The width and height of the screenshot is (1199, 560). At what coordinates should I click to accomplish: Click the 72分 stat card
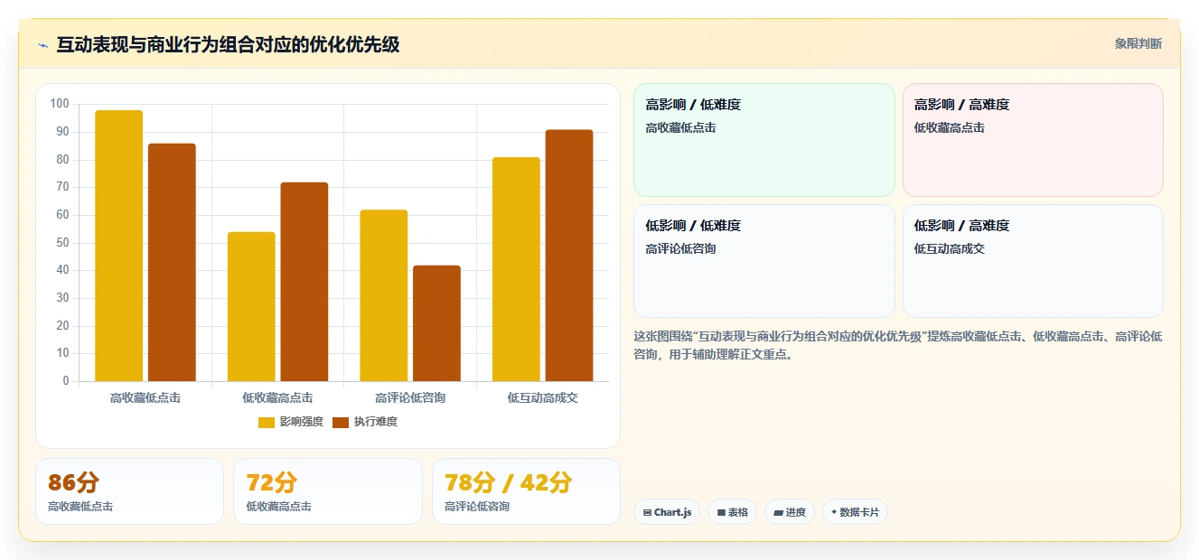point(328,491)
